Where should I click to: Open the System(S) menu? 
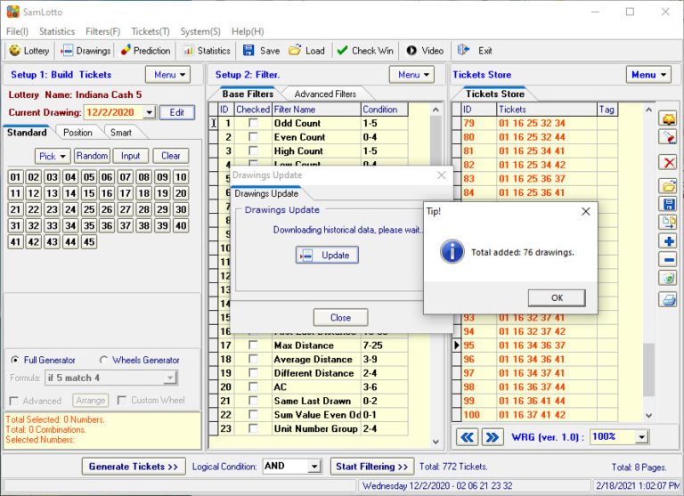[x=200, y=31]
